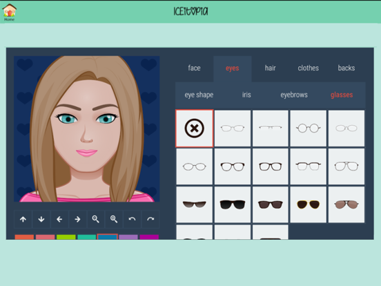Open the eyebrows subtab
The width and height of the screenshot is (381, 286).
pos(294,95)
